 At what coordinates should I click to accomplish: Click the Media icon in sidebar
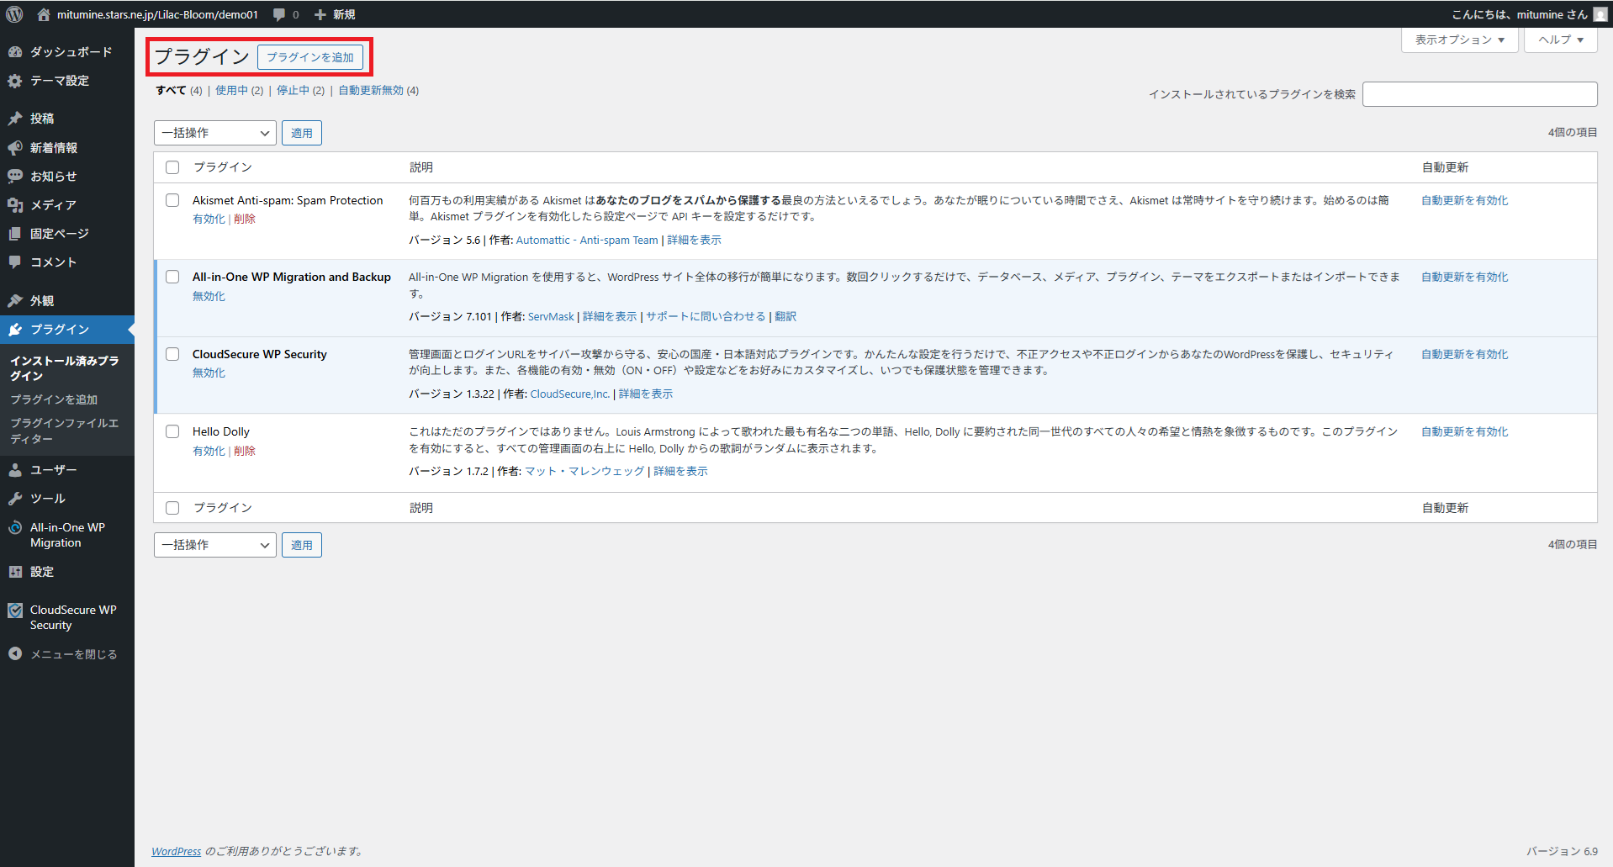click(15, 205)
